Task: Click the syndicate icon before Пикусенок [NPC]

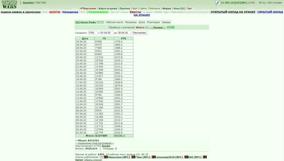Action: (106, 157)
